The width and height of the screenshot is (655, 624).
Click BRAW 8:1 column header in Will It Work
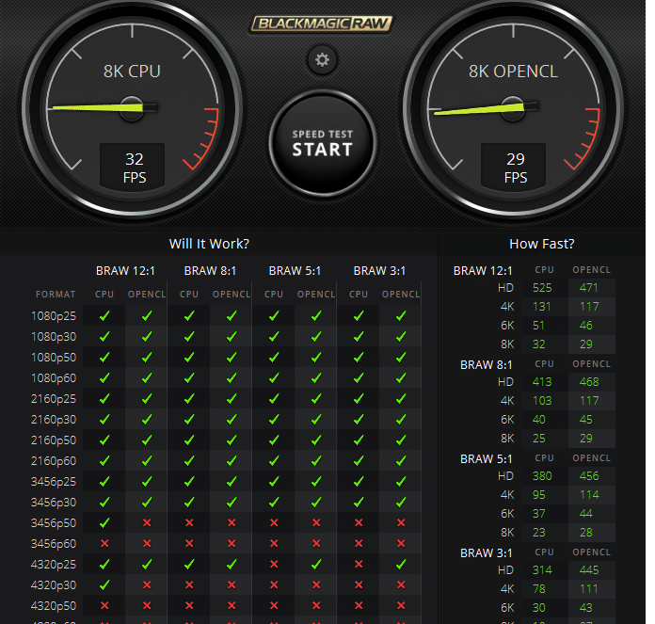click(x=210, y=271)
